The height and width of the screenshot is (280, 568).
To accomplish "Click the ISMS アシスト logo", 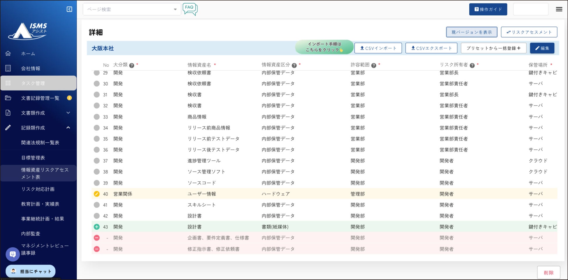I will coord(28,31).
